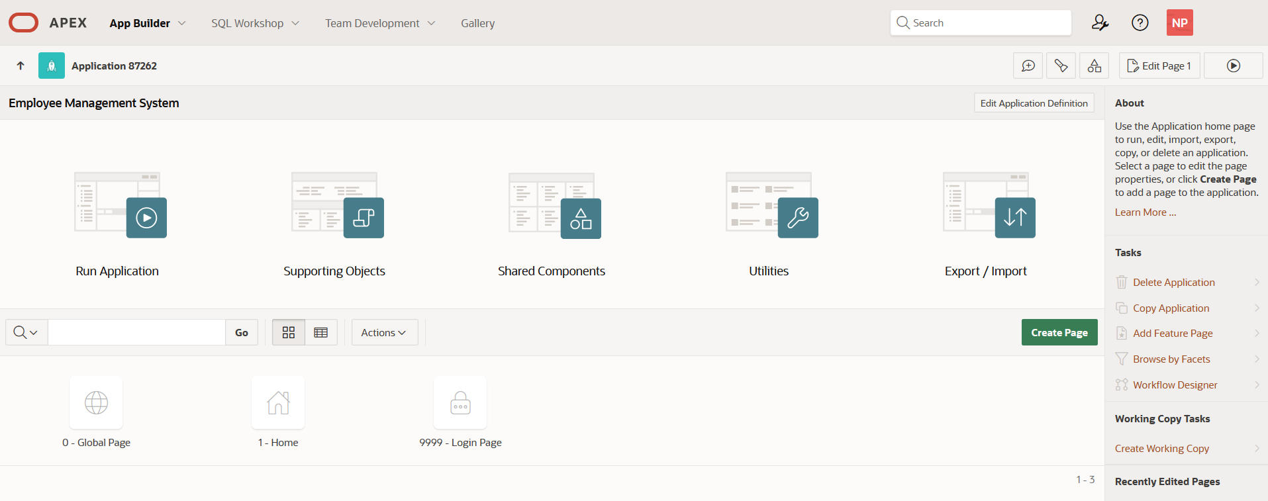This screenshot has height=501, width=1268.
Task: Open the Help question mark icon
Action: click(1140, 23)
